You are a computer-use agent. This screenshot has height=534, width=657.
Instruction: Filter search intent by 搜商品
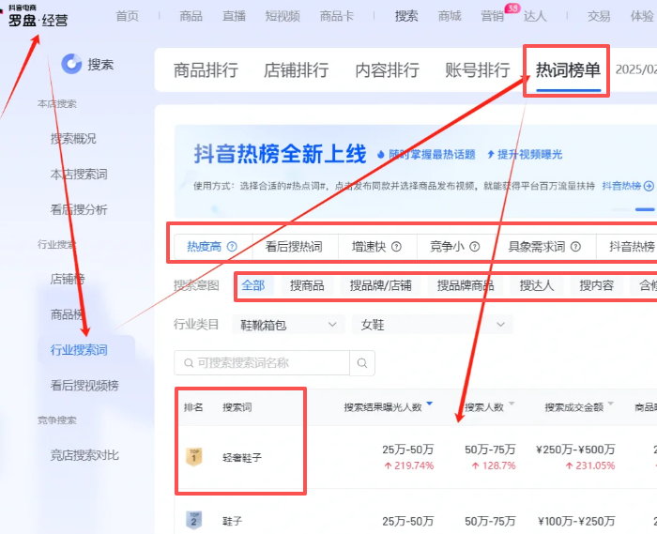tap(307, 285)
